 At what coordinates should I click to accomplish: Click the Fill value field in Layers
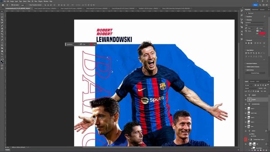pos(265,91)
